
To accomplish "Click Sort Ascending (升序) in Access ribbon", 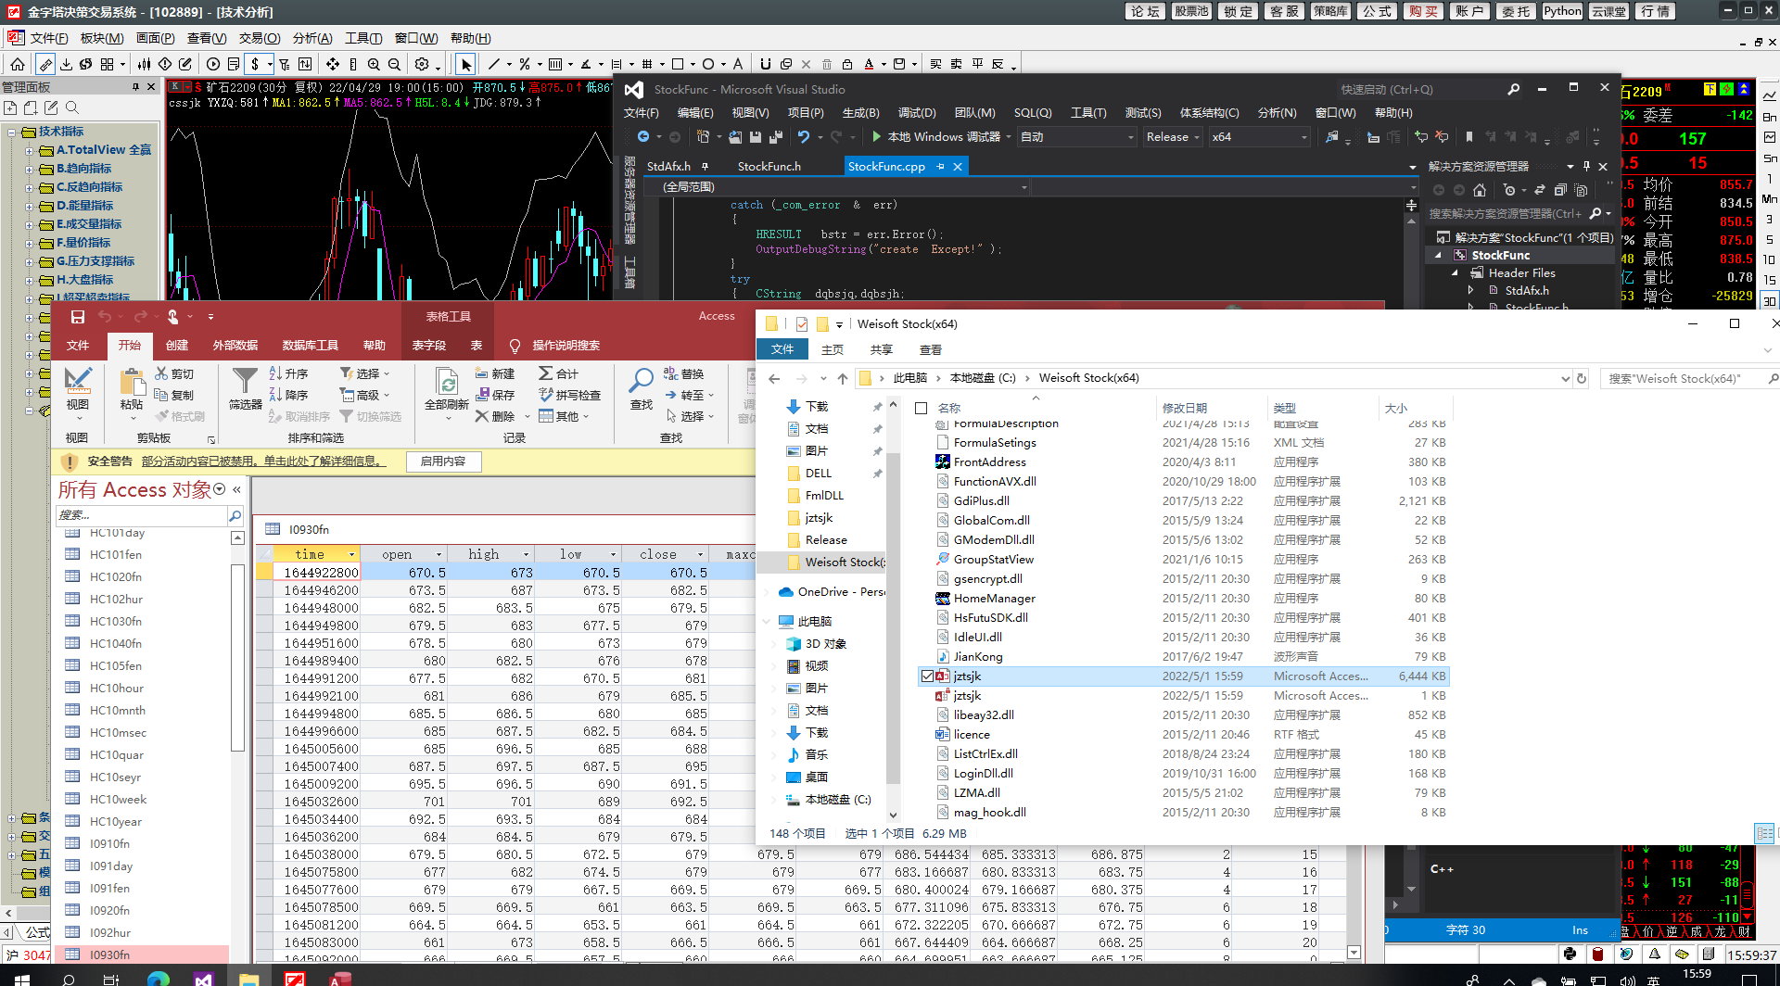I will coord(288,373).
